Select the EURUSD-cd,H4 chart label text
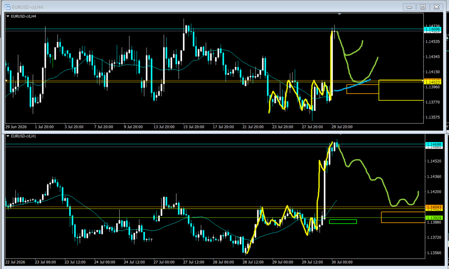 (x=24, y=16)
